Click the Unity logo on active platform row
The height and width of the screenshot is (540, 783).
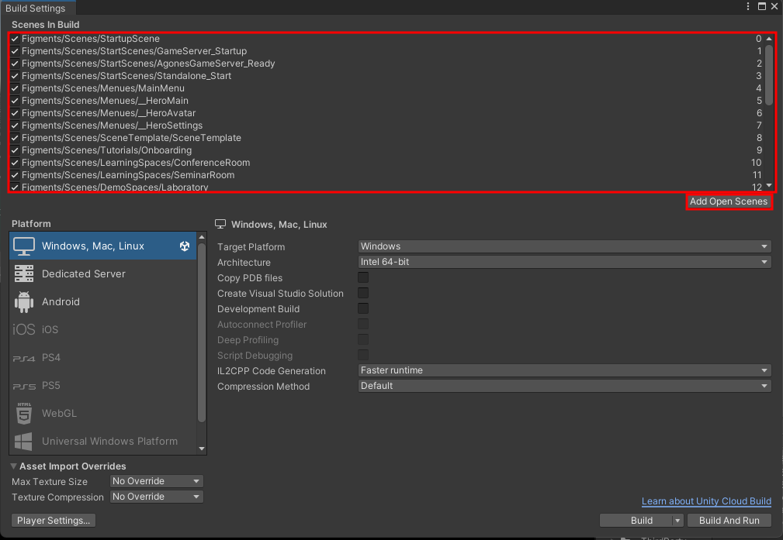coord(185,246)
